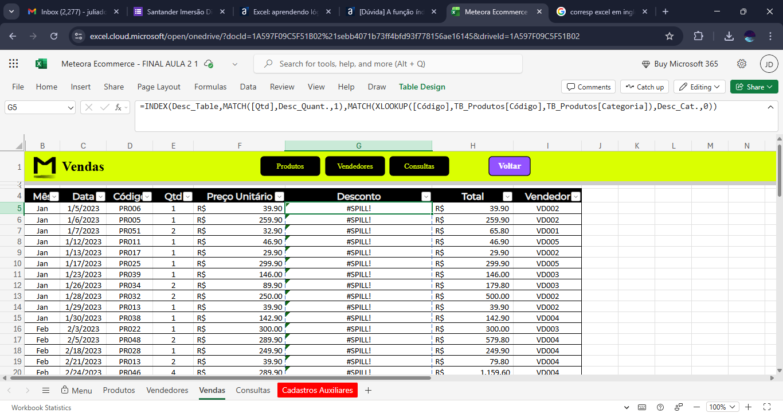
Task: Select the red Cadastros Auxiliares sheet tab
Action: (317, 390)
